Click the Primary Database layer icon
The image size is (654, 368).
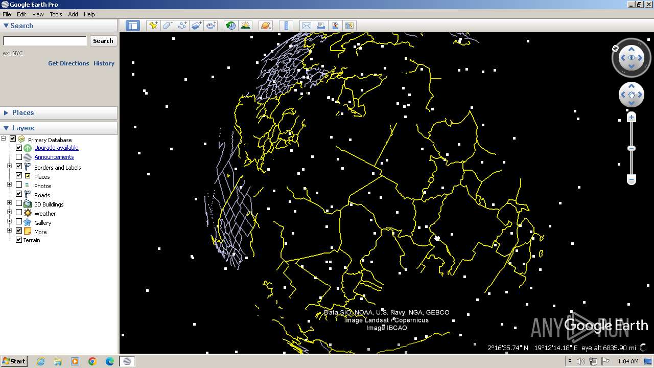(21, 139)
